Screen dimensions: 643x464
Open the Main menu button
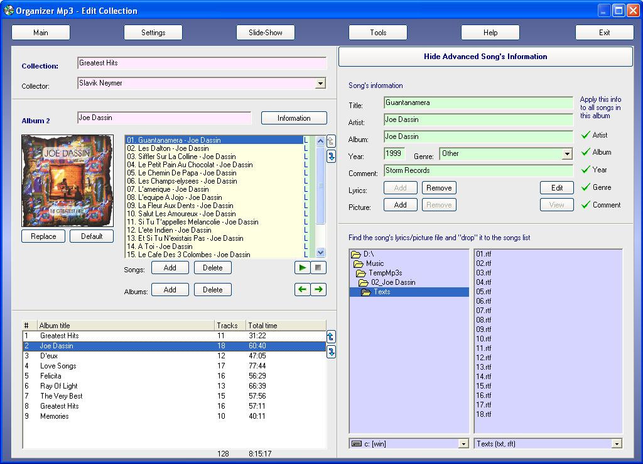(41, 33)
